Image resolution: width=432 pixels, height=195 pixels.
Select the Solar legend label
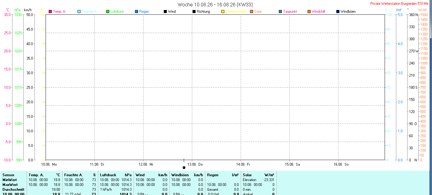(258, 12)
